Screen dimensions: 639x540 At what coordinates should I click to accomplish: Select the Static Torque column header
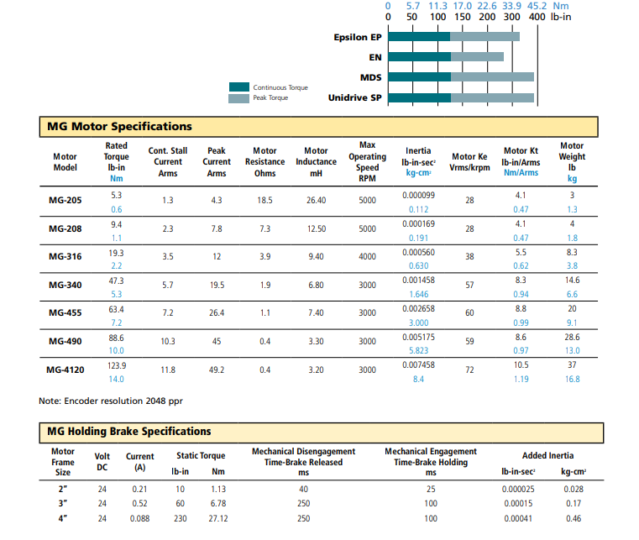(199, 455)
